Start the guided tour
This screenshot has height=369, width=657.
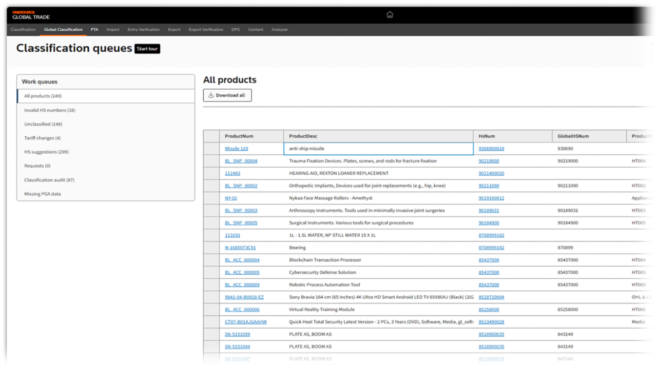coord(147,49)
